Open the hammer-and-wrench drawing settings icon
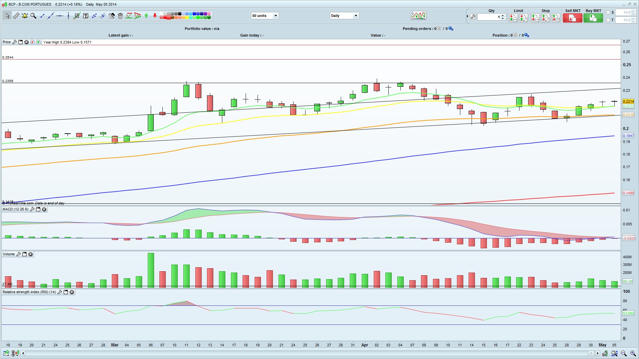This screenshot has width=639, height=359. (x=111, y=16)
